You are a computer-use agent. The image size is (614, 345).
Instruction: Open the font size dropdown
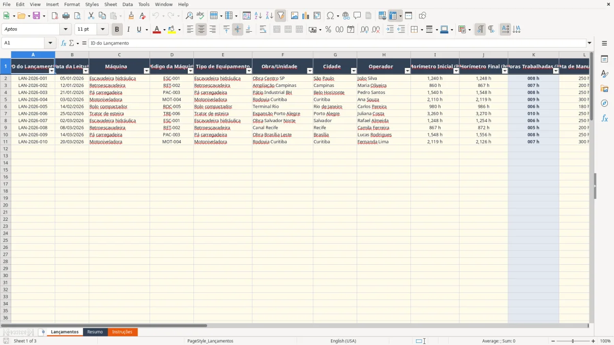click(x=102, y=30)
